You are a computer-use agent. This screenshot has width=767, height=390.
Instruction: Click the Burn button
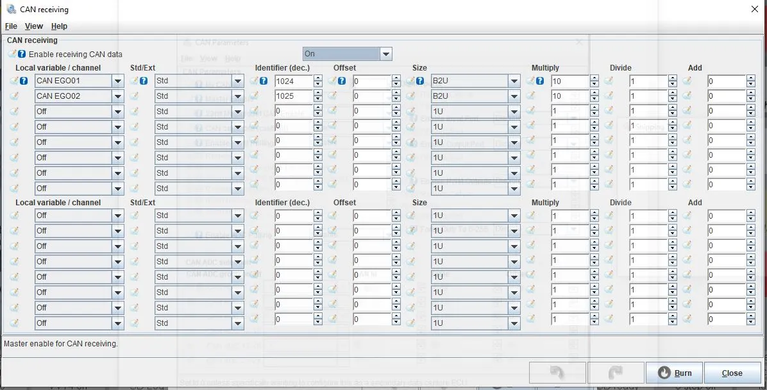(674, 373)
